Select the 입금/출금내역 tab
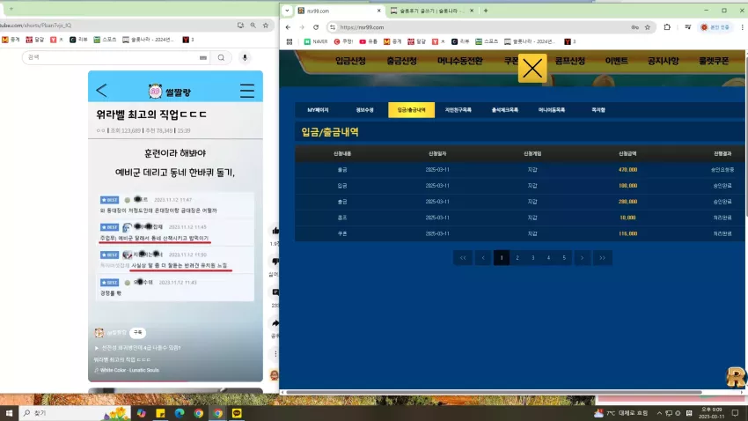This screenshot has width=748, height=421. (x=411, y=110)
